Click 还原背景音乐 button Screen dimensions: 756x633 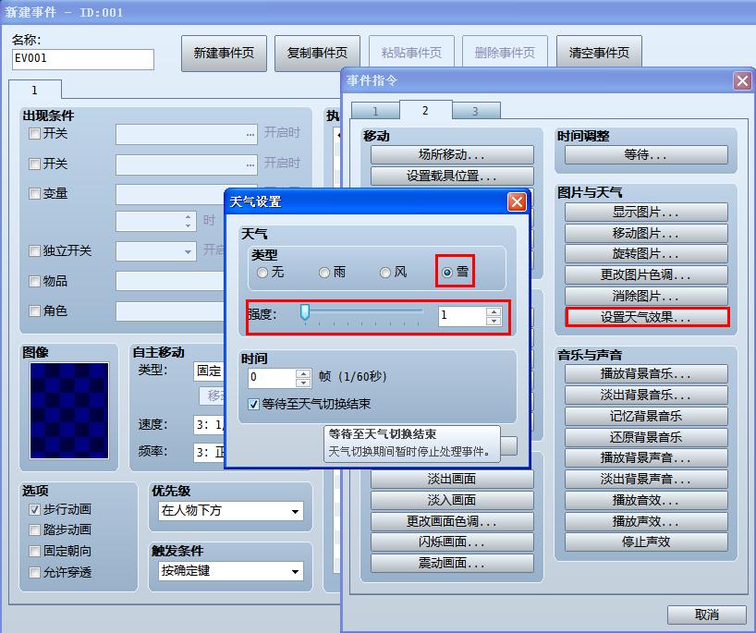point(646,437)
